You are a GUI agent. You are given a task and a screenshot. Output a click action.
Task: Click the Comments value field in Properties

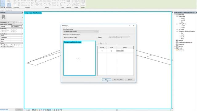coord(16,38)
